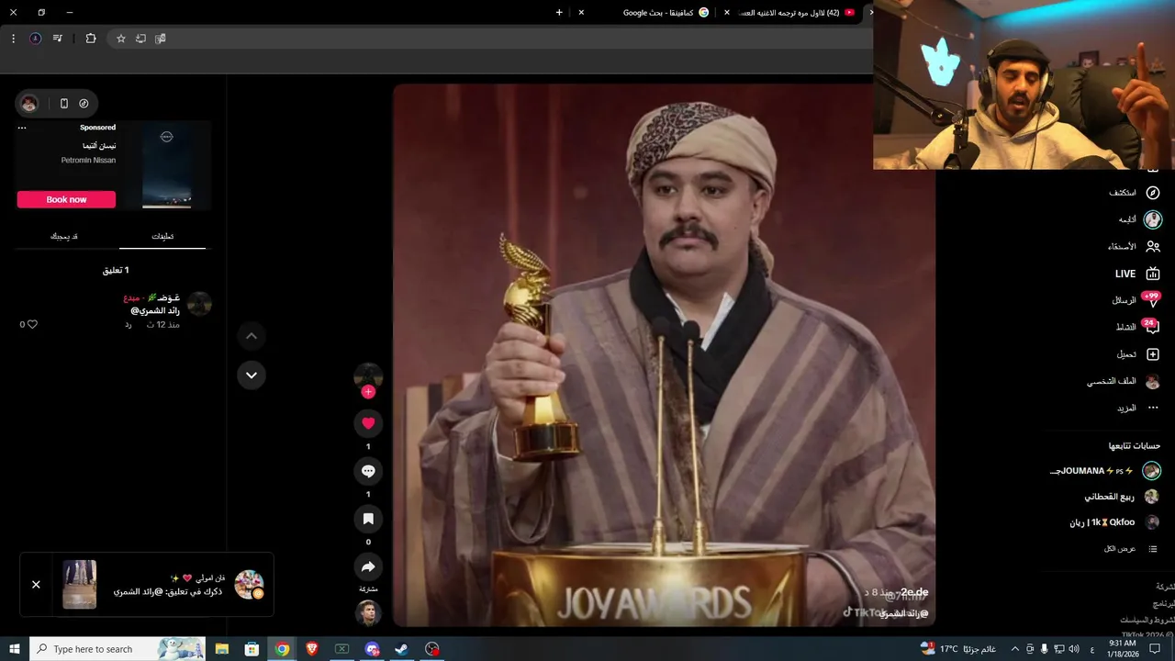Open the Profile (الملف الشخصي) page
This screenshot has height=661, width=1175.
click(x=1124, y=381)
